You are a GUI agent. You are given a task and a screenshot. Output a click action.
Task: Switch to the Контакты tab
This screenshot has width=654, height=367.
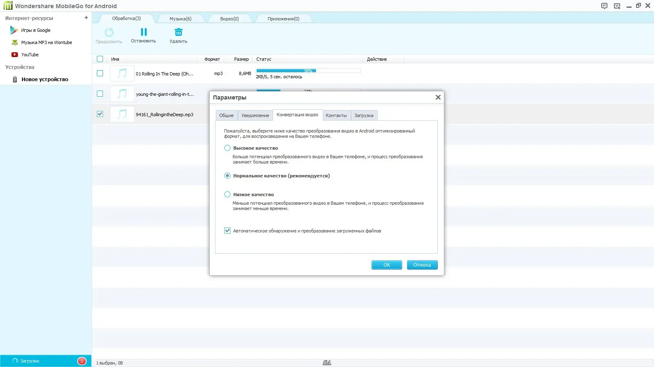point(336,115)
